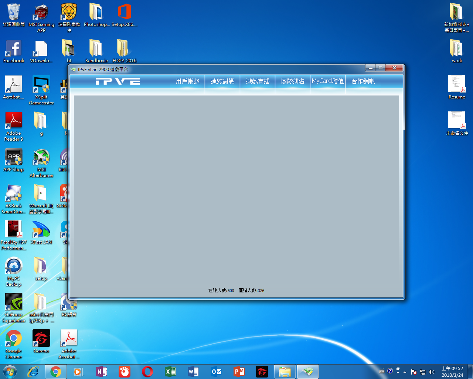The width and height of the screenshot is (473, 379).
Task: Select the MSI Afterburner shortcut
Action: pyautogui.click(x=41, y=163)
